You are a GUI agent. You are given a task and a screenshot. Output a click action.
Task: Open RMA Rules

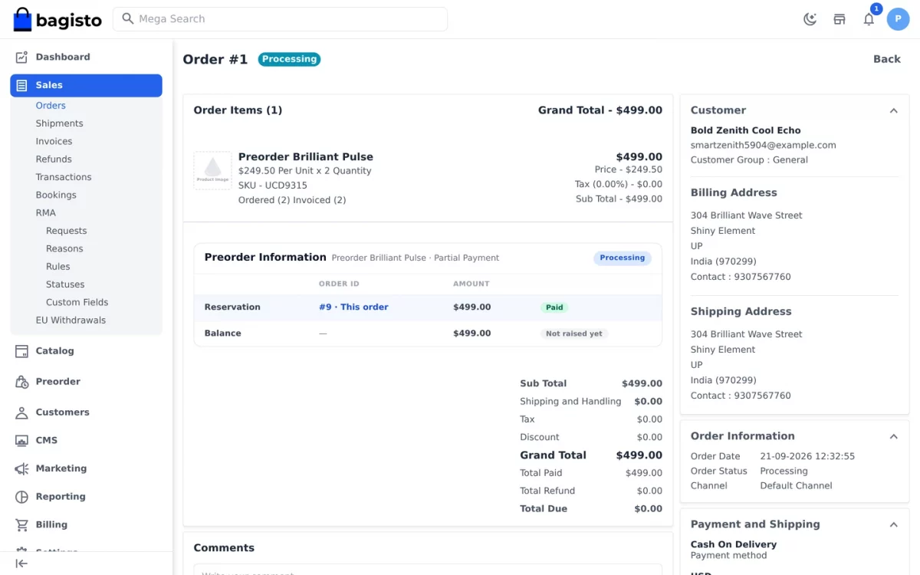(58, 267)
